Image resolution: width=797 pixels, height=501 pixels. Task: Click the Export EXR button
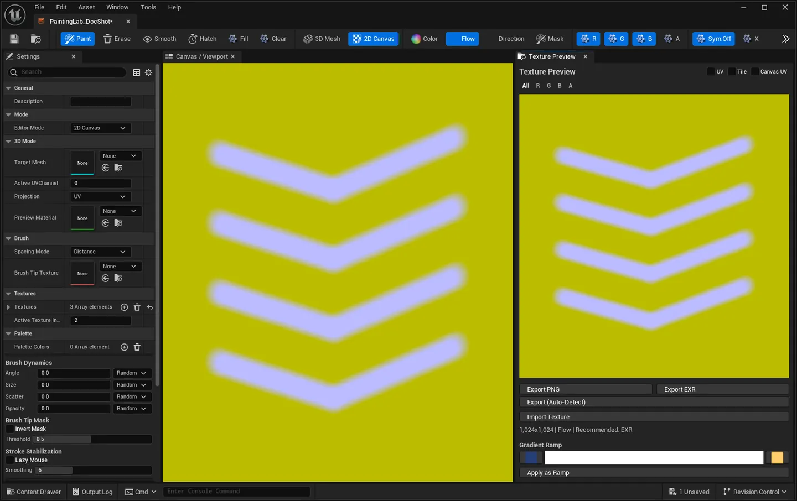(722, 389)
